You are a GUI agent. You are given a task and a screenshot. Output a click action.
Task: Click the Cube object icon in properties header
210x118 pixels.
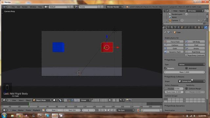[x=175, y=32]
